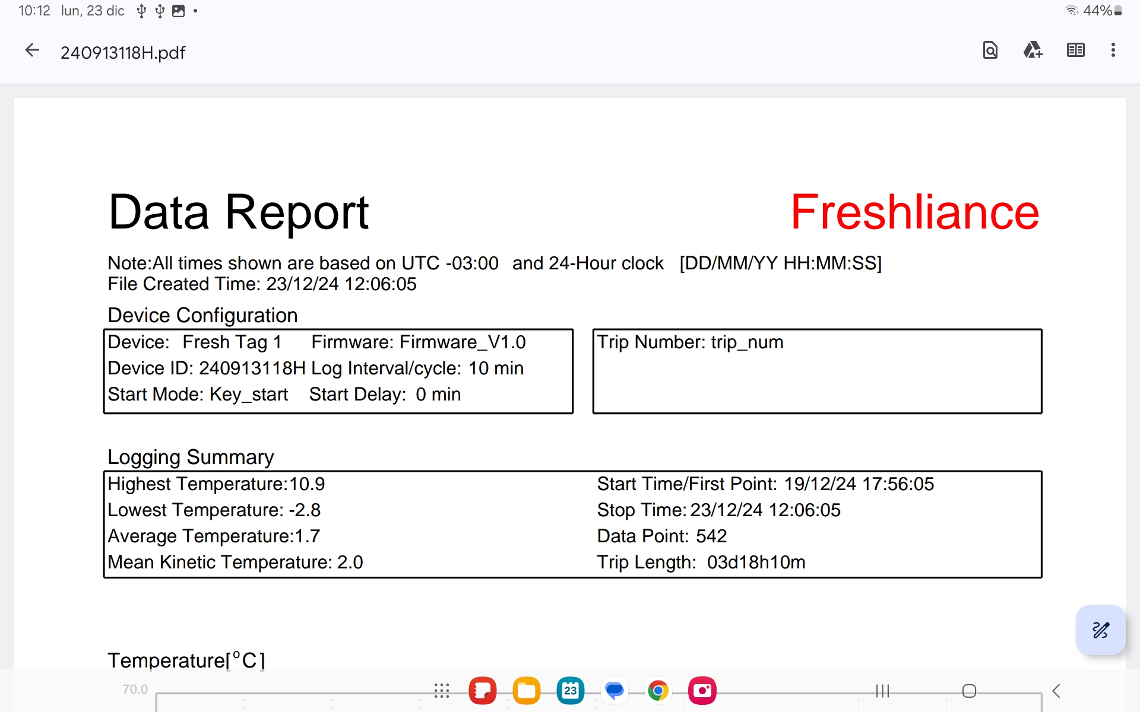Tap the floating annotate pen button
Screen dimensions: 1140x712
1101,630
